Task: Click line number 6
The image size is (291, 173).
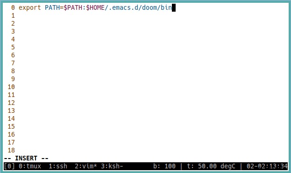Action: [13, 55]
